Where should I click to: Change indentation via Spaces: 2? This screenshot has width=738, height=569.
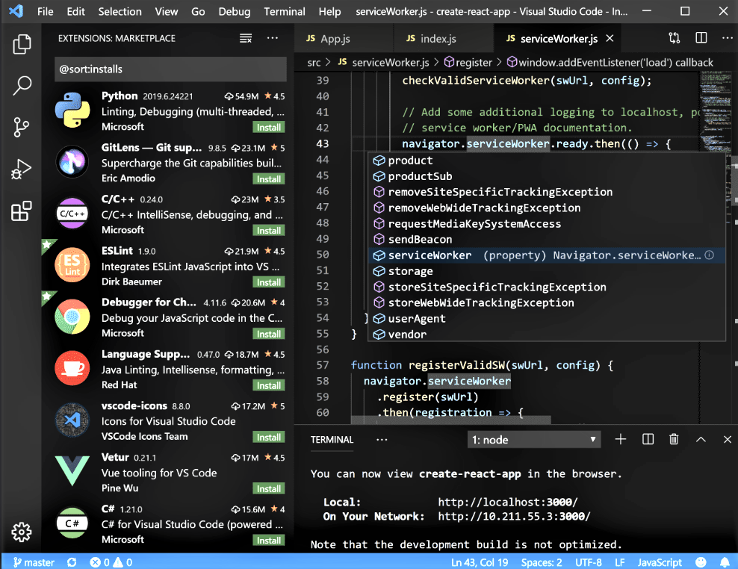(x=542, y=562)
